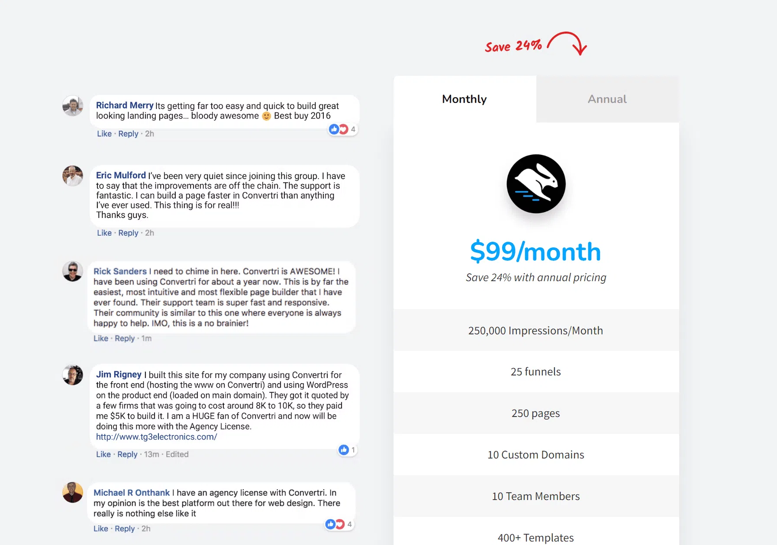
Task: Click the '1m' timestamp on Rick Sanders' comment
Action: tap(146, 338)
